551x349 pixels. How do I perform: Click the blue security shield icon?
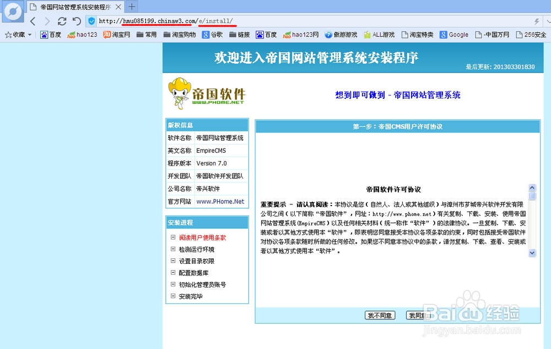(x=91, y=21)
